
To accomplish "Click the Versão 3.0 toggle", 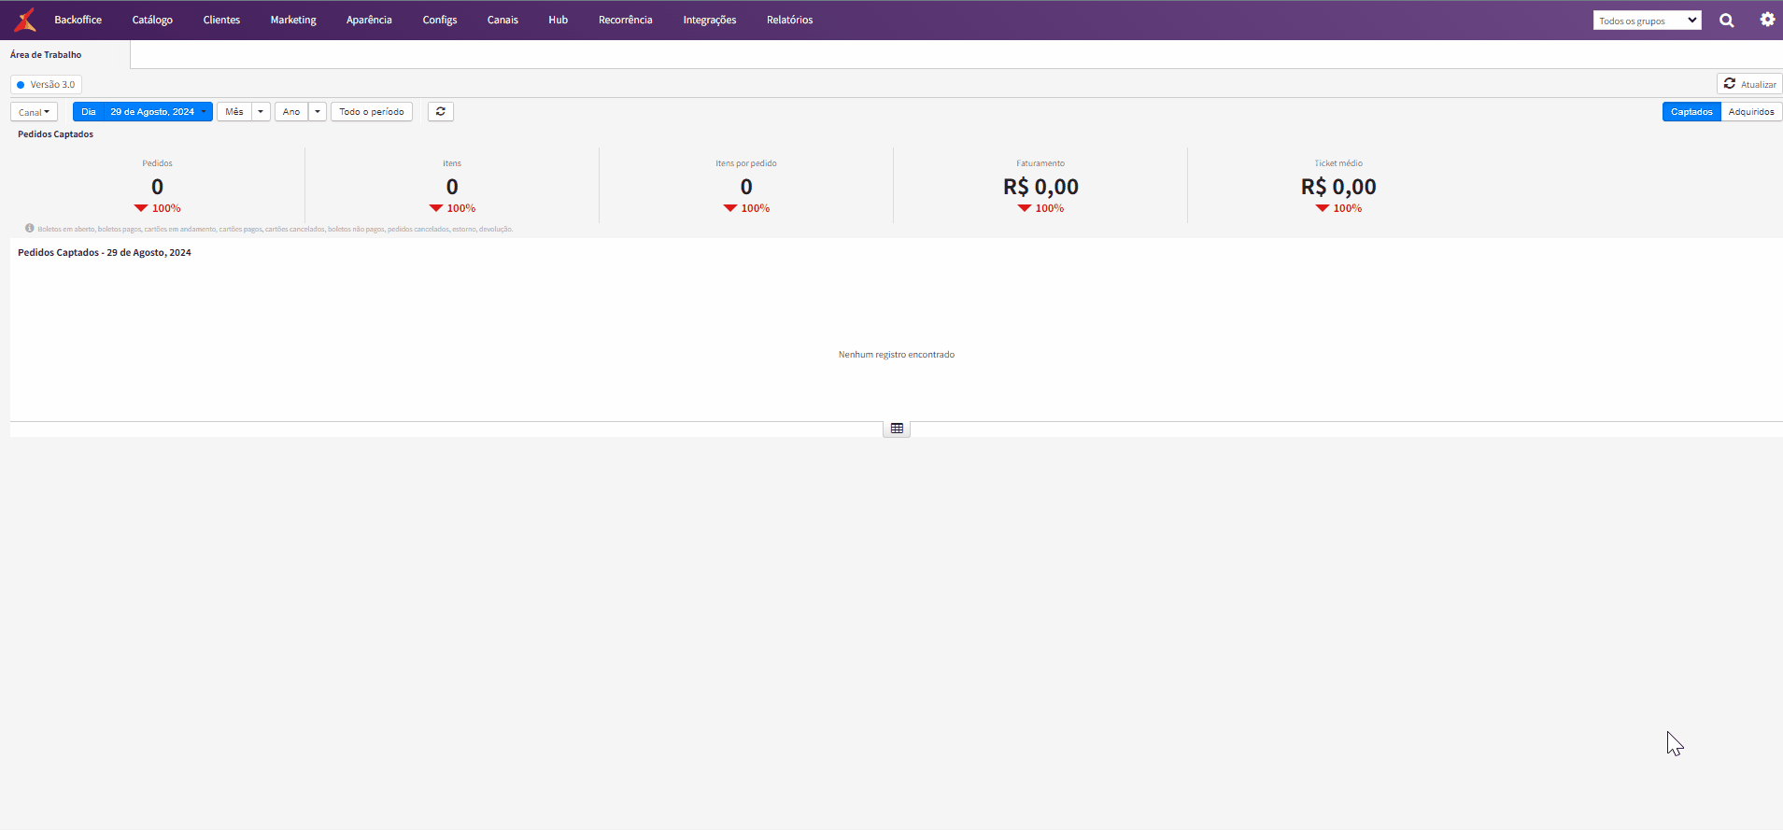I will coord(46,84).
